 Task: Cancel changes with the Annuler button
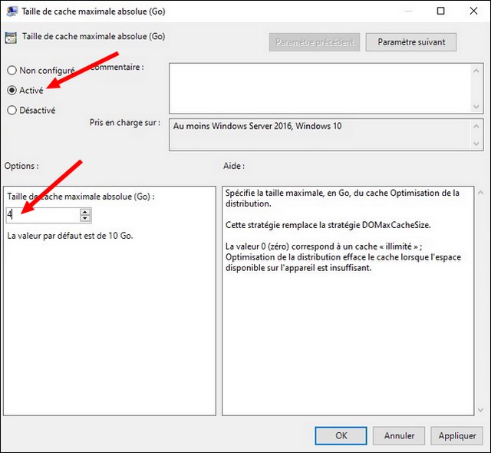click(399, 435)
